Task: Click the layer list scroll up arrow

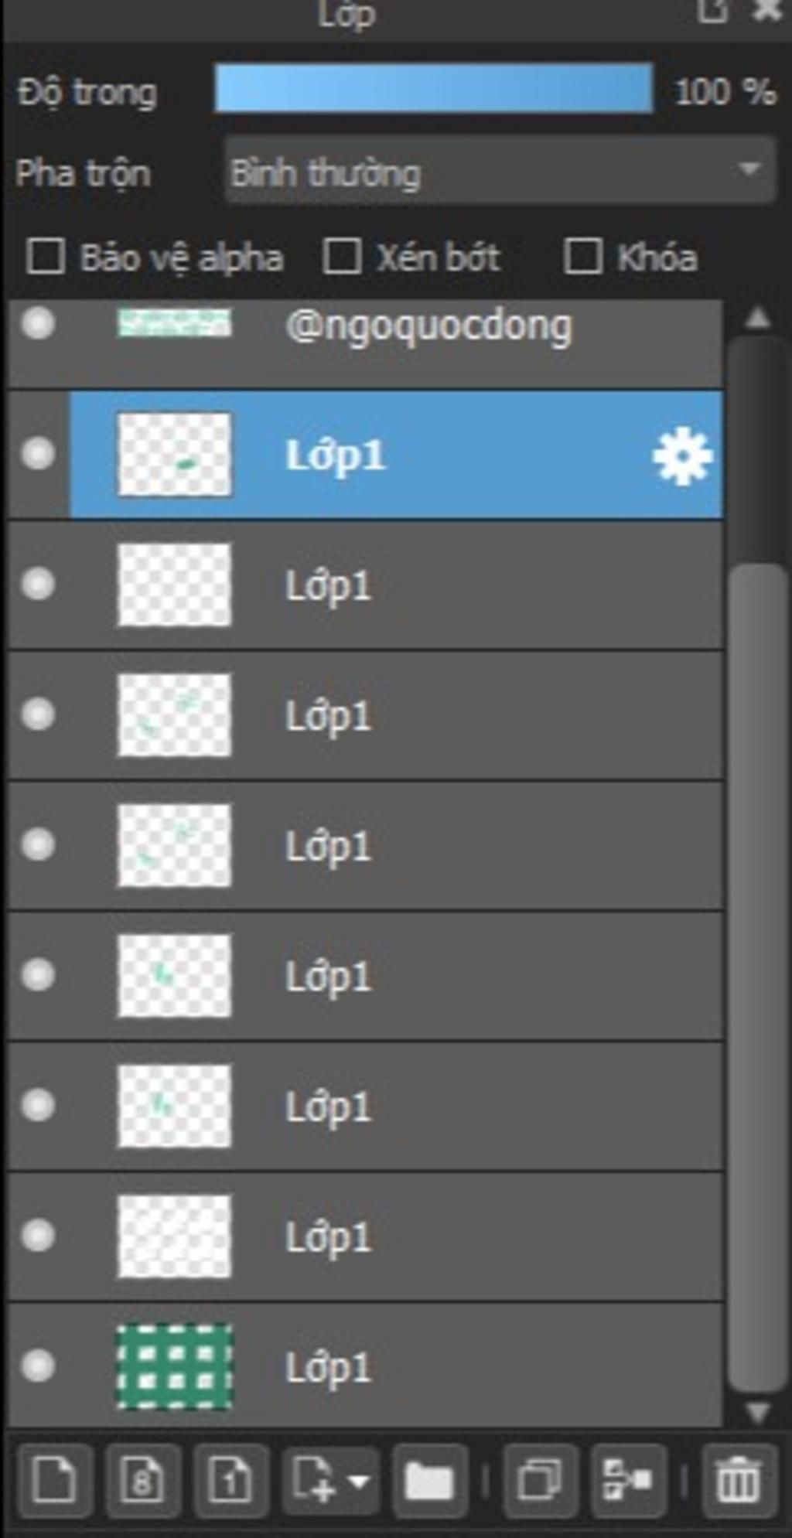Action: click(x=758, y=317)
